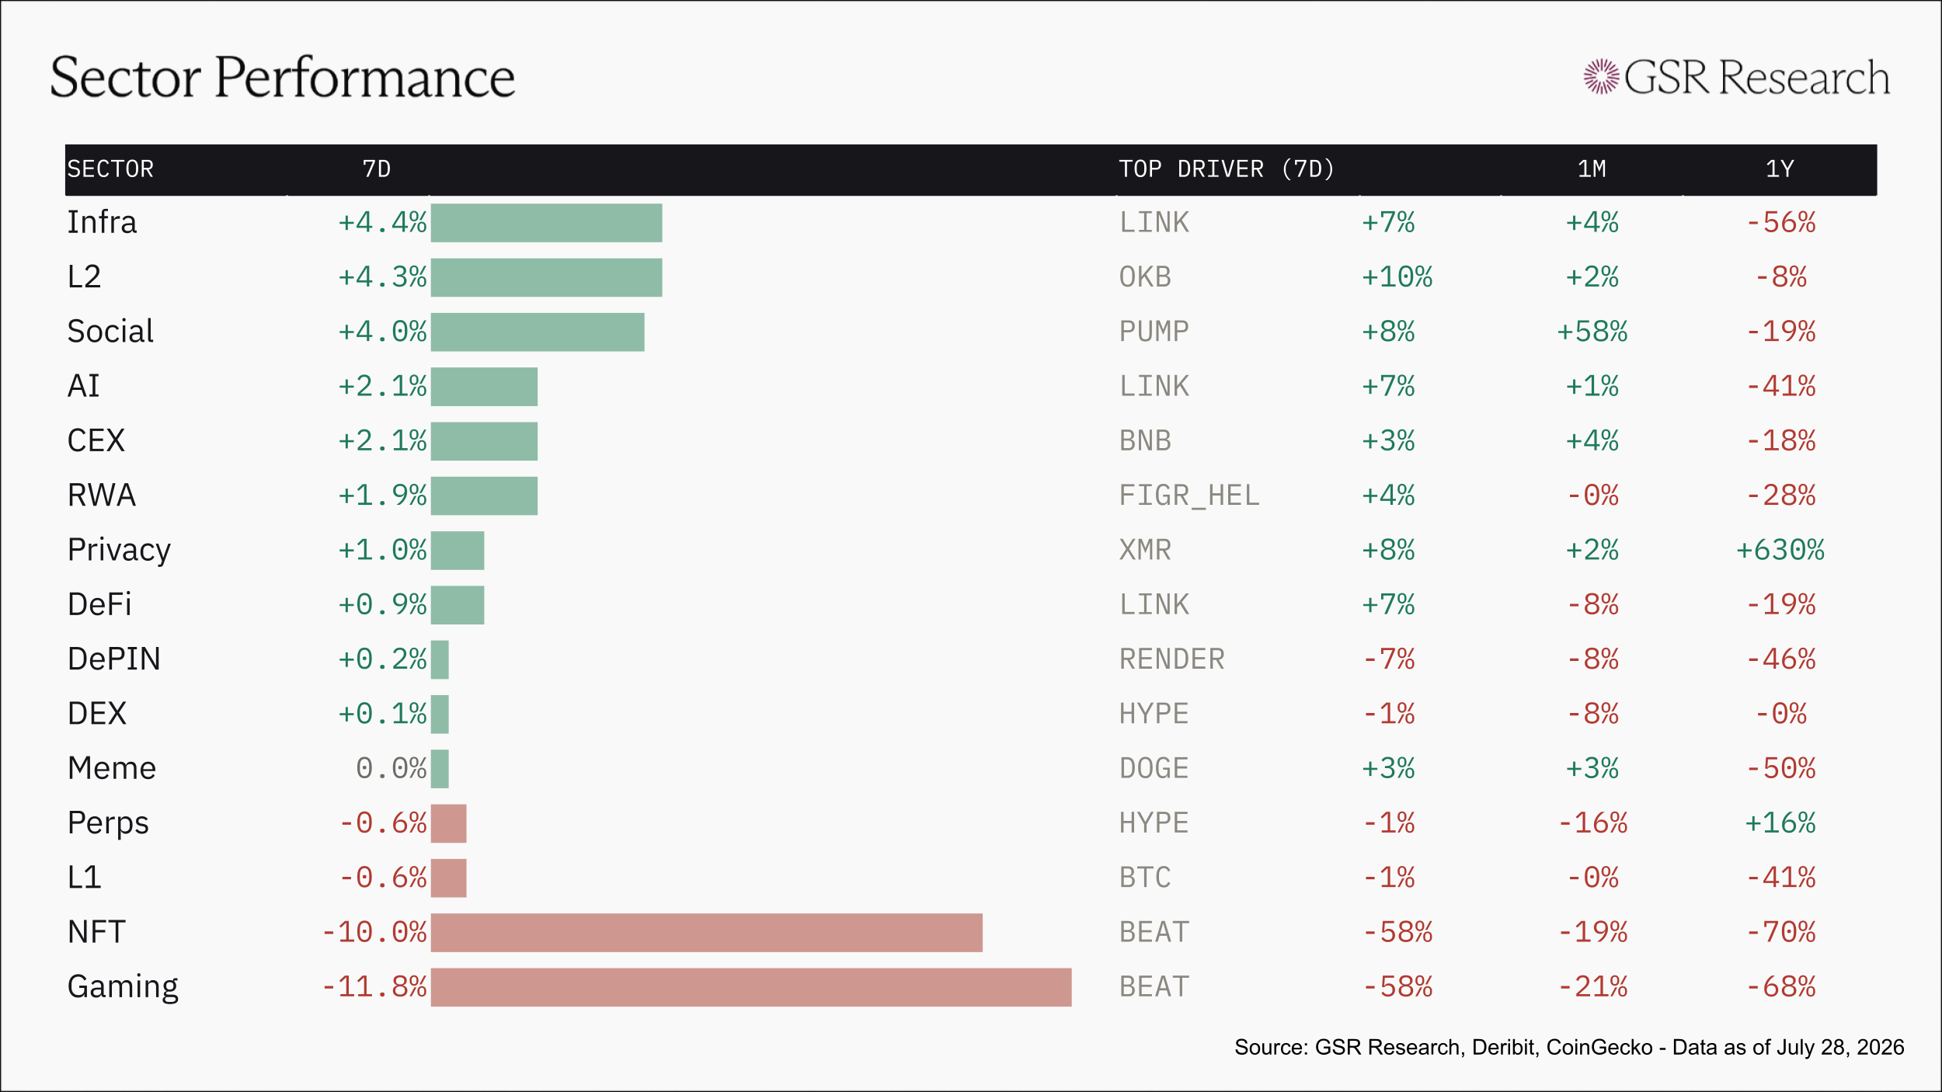Click the +630% one-year Privacy value
This screenshot has width=1942, height=1092.
coord(1780,550)
